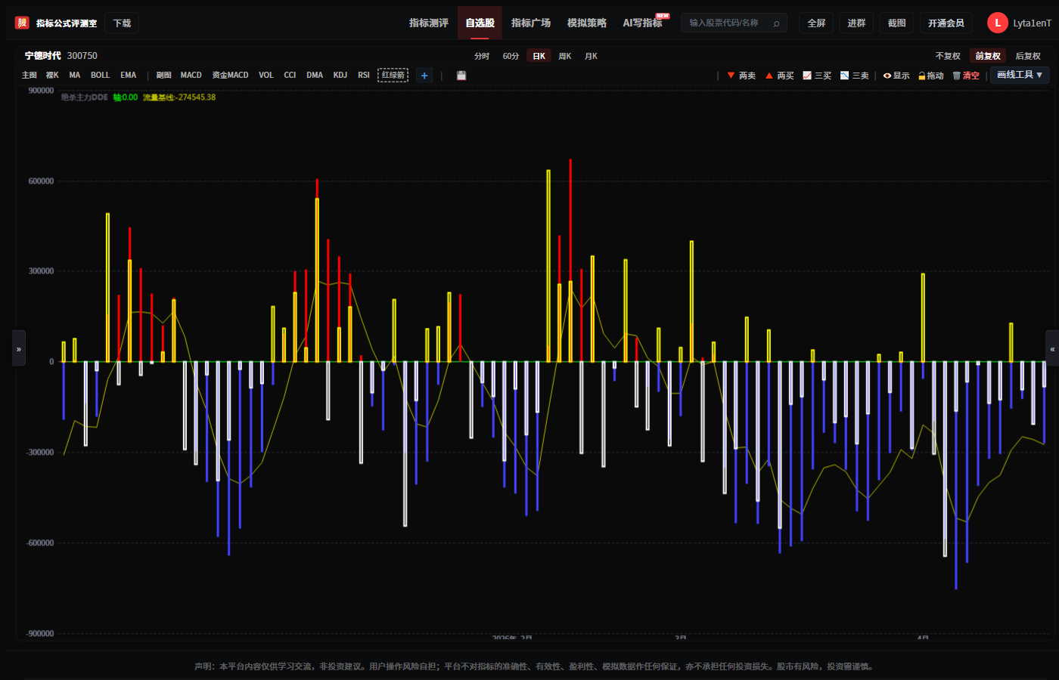
Task: Add an indicator with the plus icon
Action: click(424, 76)
